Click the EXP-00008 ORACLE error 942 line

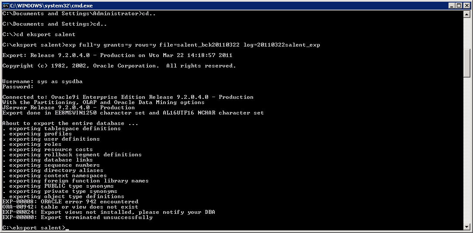coord(70,202)
